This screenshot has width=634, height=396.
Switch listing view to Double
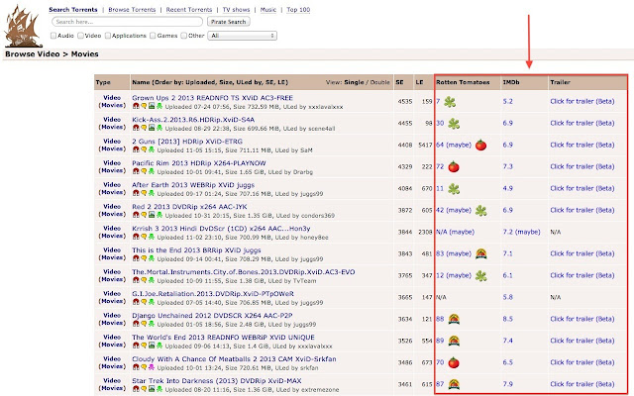click(380, 82)
